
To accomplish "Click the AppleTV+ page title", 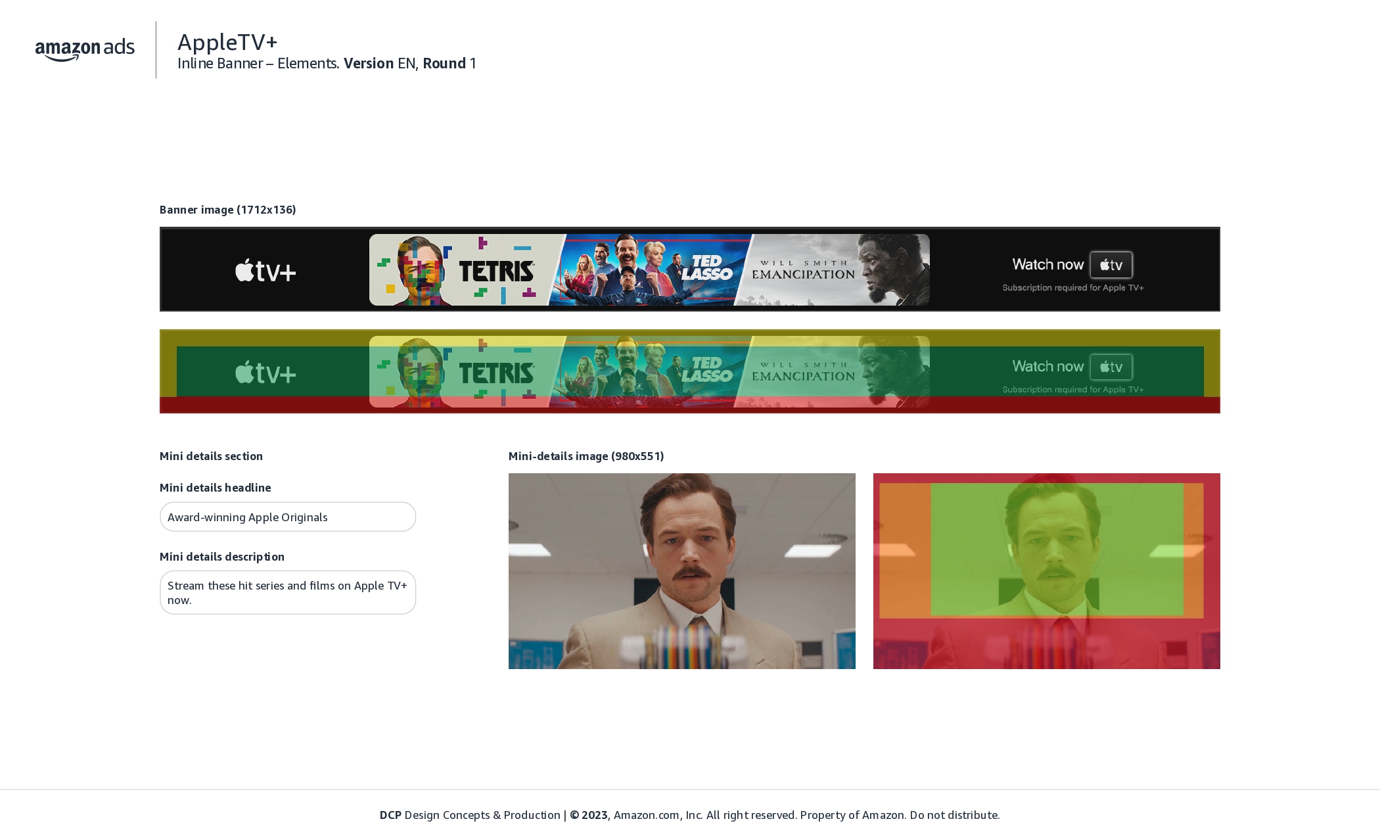I will coord(227,42).
